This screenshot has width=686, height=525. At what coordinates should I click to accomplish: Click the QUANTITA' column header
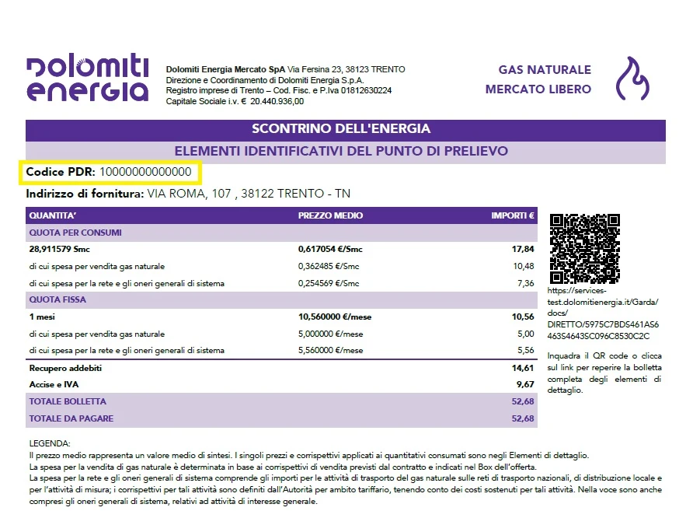point(53,215)
